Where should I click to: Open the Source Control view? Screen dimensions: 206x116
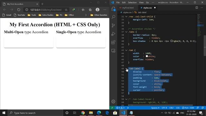pos(113,25)
